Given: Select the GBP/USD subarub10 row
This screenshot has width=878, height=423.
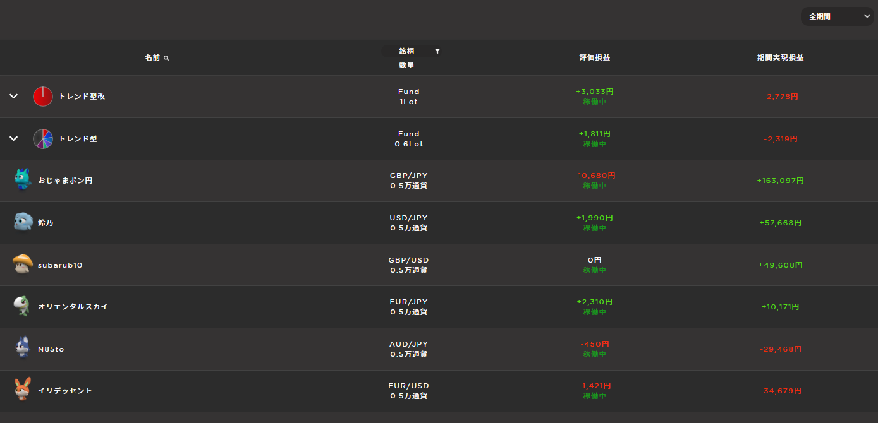Looking at the screenshot, I should click(439, 265).
